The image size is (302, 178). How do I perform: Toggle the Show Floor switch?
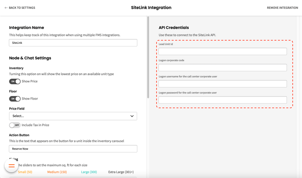click(x=15, y=99)
